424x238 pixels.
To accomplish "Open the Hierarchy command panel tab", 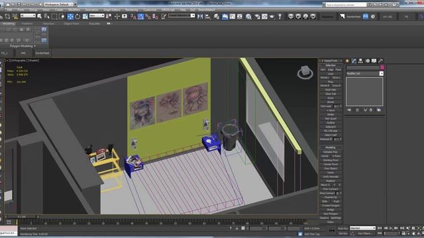I will coord(360,61).
